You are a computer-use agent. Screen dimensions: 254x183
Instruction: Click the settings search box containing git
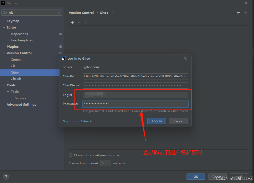tap(32, 13)
